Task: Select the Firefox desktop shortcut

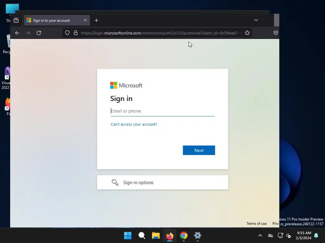Action: (x=8, y=106)
